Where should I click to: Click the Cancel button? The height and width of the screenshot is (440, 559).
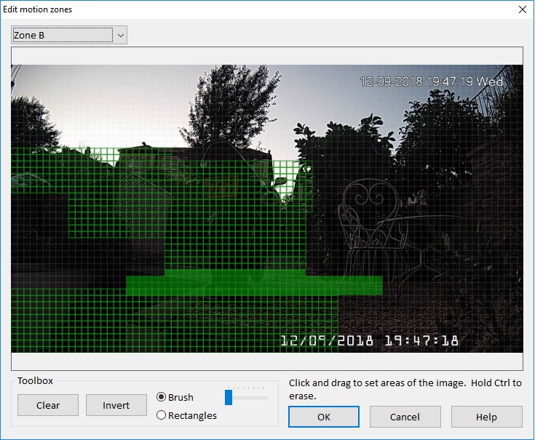405,417
